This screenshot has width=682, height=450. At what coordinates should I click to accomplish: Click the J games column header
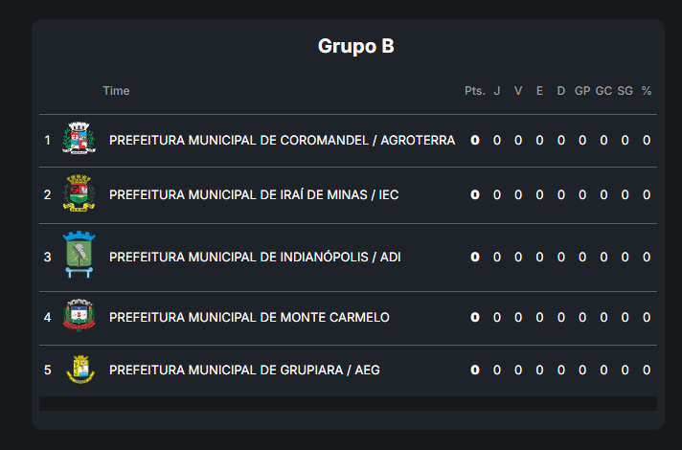click(x=497, y=91)
